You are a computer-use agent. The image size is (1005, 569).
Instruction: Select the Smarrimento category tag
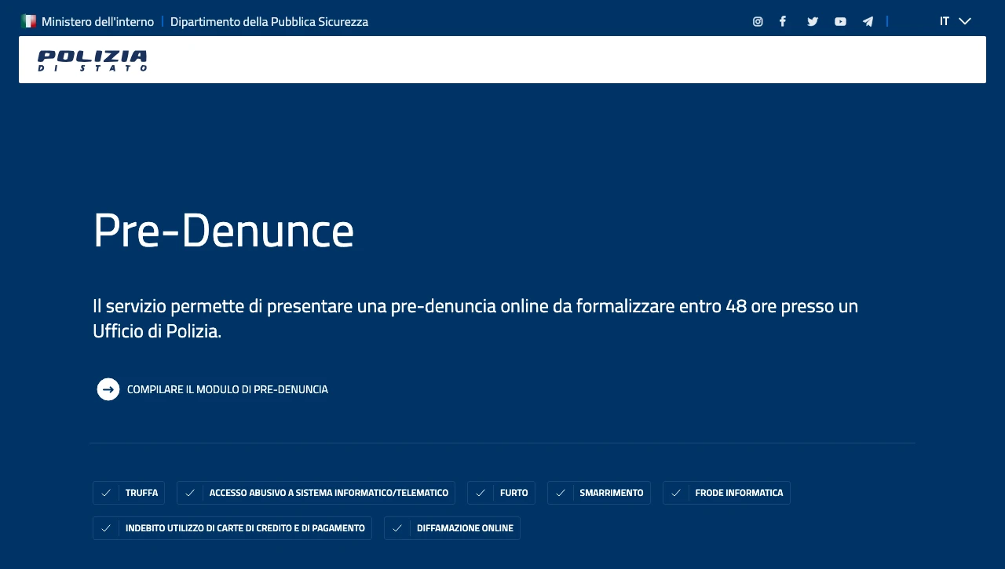coord(599,493)
